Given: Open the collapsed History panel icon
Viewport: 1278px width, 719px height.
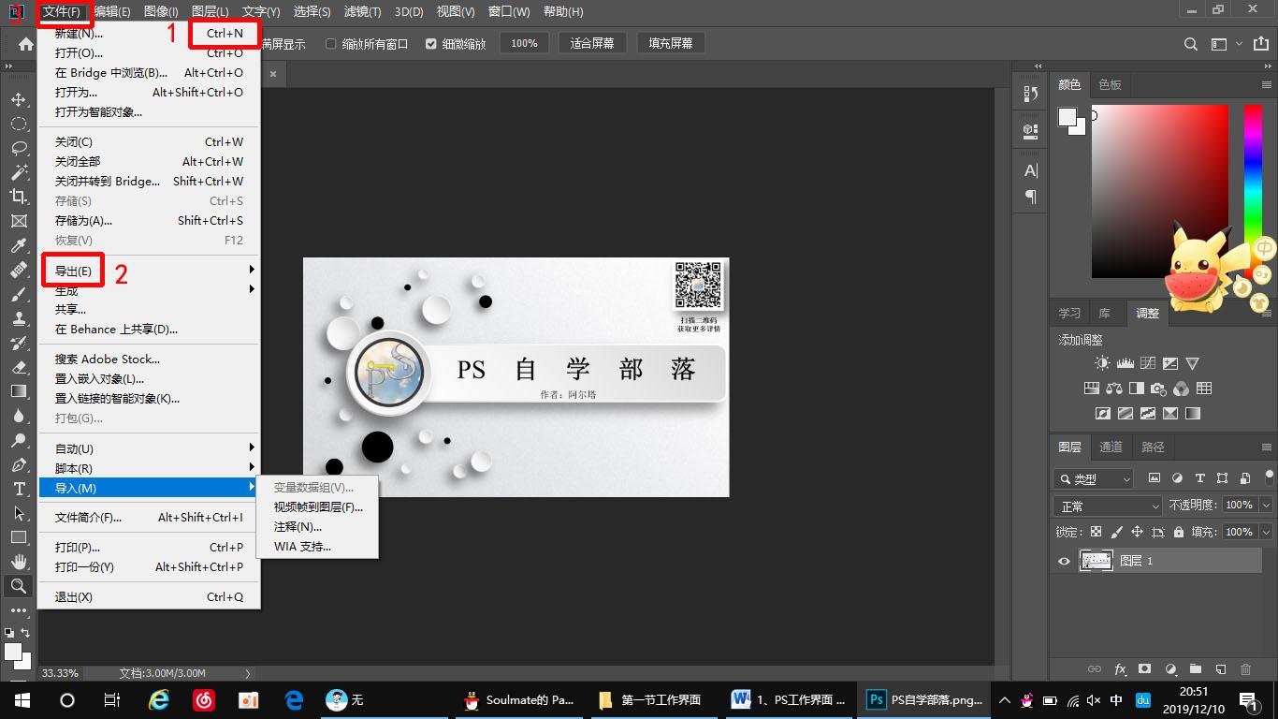Looking at the screenshot, I should (x=1031, y=94).
